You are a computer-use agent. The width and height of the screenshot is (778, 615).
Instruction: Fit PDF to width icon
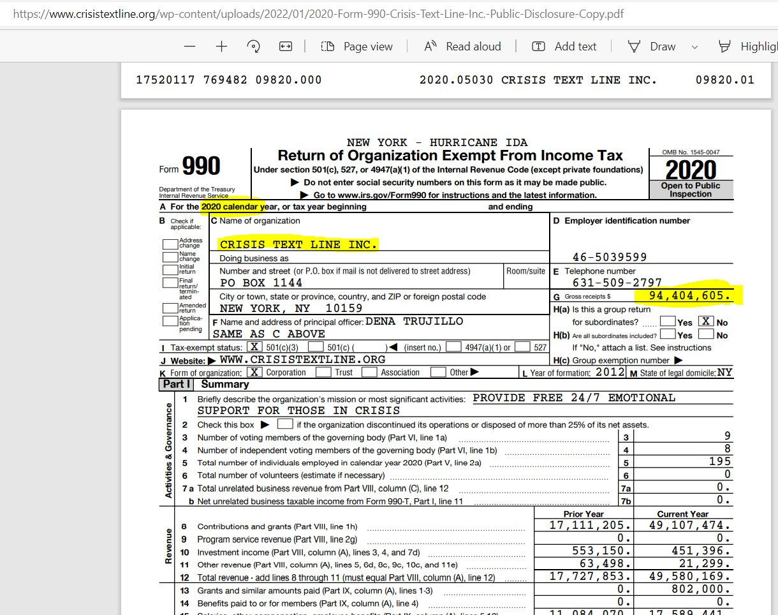pyautogui.click(x=286, y=47)
